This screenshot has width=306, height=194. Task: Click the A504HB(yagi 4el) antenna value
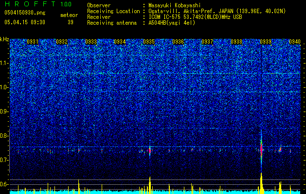pos(172,23)
